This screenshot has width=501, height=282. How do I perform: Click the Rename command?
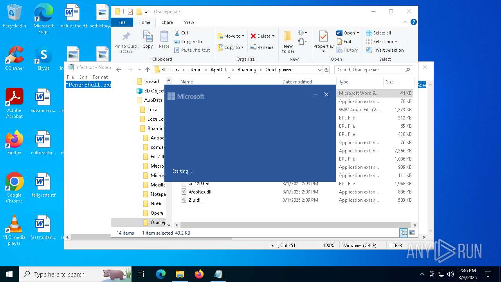[x=262, y=47]
